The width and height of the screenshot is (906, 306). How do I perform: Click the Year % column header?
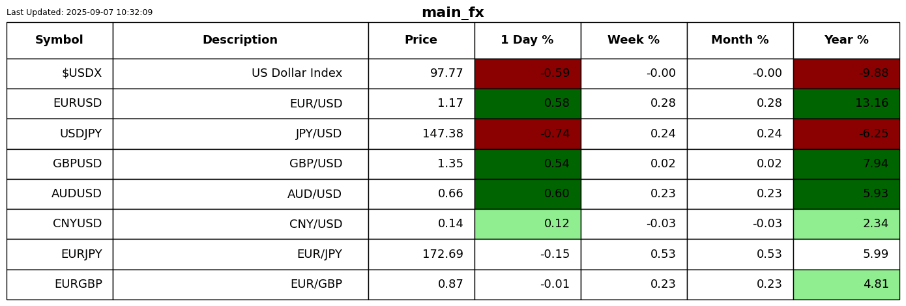[x=846, y=40]
